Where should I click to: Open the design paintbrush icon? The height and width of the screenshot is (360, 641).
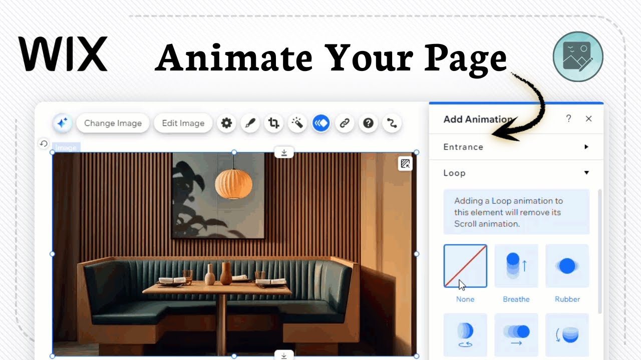pyautogui.click(x=250, y=123)
